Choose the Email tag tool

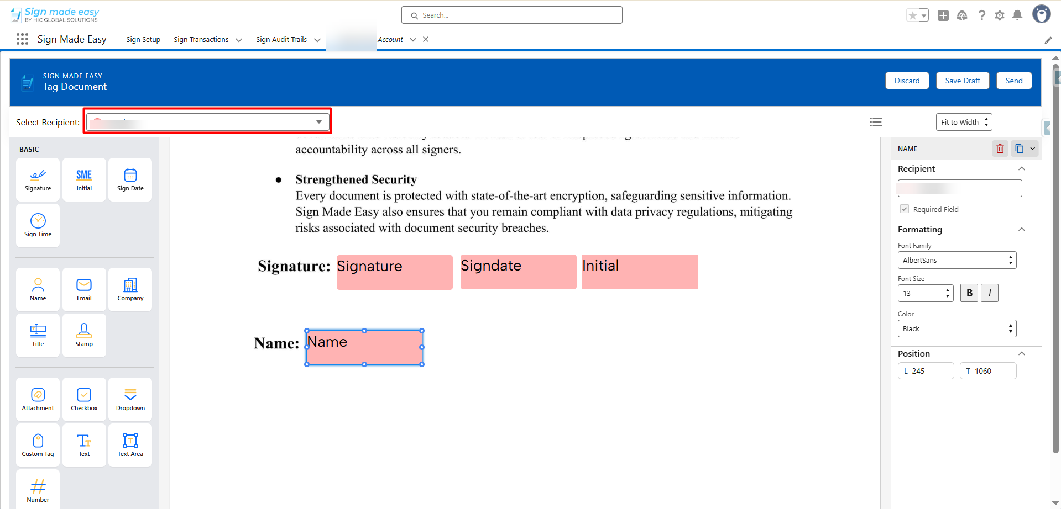[84, 290]
